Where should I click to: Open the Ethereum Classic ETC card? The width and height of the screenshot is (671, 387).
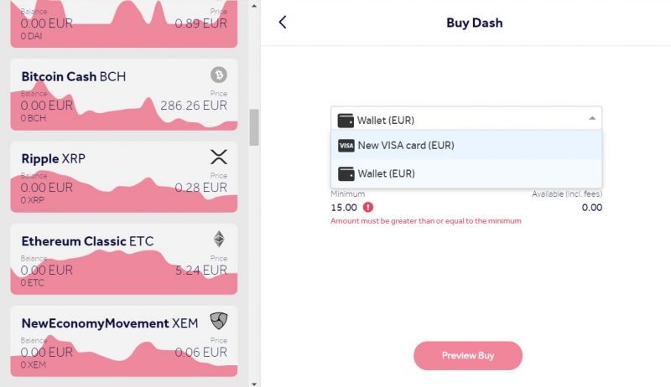(123, 260)
